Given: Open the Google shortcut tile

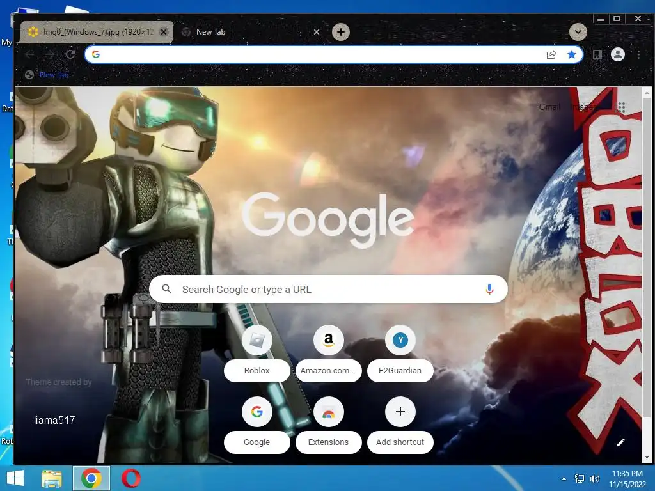Looking at the screenshot, I should point(257,412).
